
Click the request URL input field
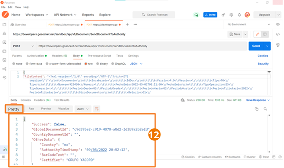pos(142,46)
